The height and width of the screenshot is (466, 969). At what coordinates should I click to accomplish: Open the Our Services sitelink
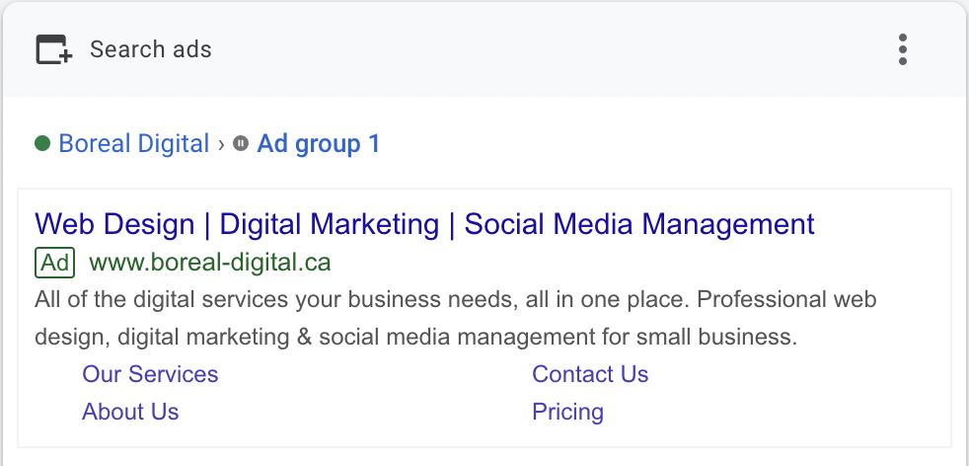pyautogui.click(x=150, y=374)
